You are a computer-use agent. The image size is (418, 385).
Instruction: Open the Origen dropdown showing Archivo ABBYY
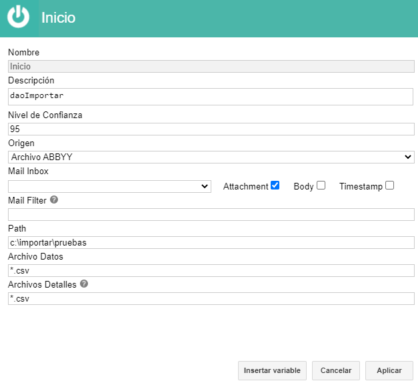pyautogui.click(x=211, y=157)
